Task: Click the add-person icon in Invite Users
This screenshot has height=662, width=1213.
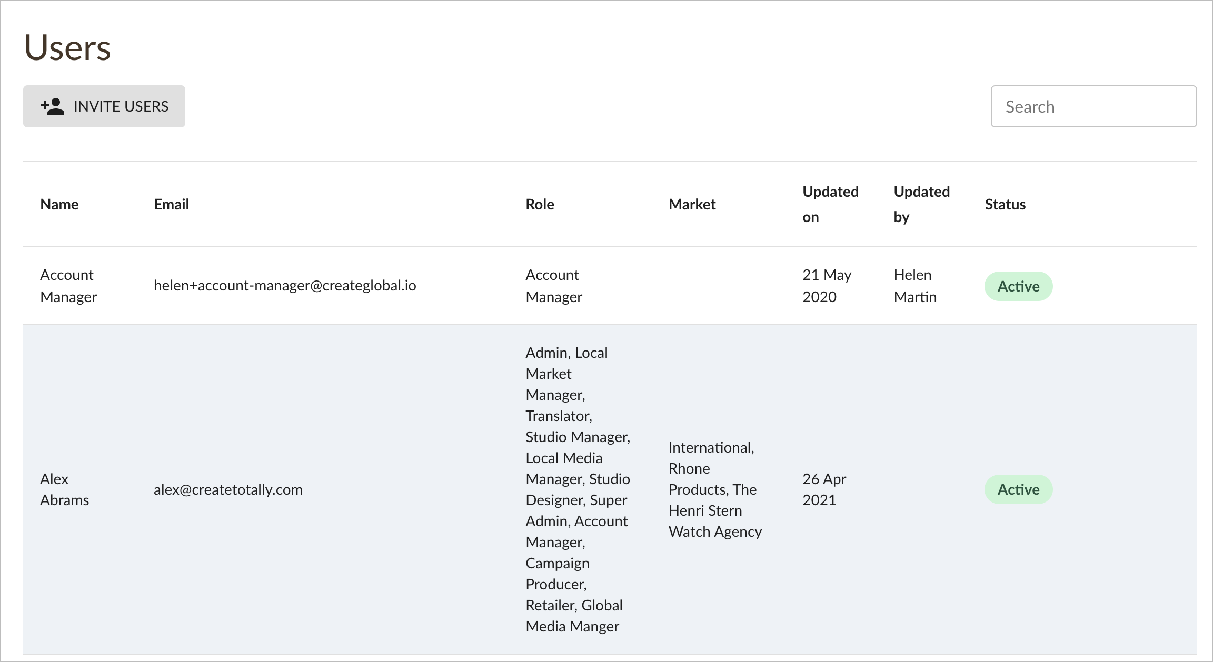Action: click(x=53, y=106)
